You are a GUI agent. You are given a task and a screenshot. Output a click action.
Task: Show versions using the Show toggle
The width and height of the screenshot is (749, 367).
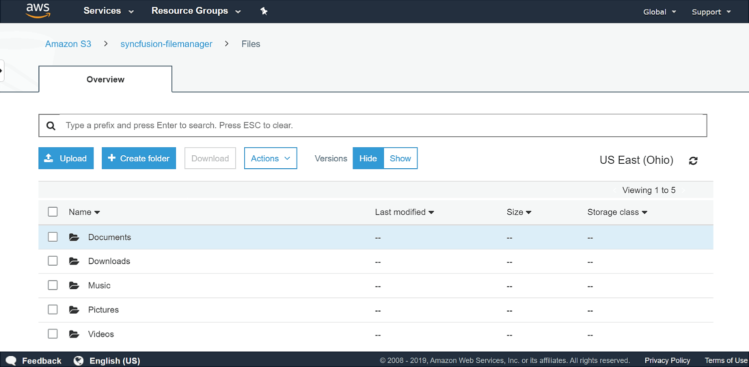(x=400, y=158)
